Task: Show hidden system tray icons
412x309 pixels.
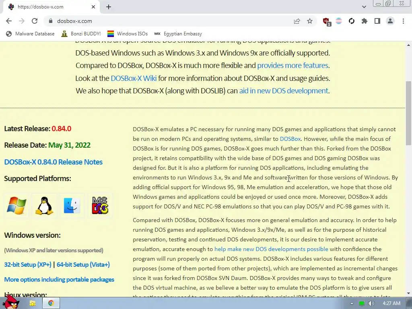Action: [x=352, y=303]
